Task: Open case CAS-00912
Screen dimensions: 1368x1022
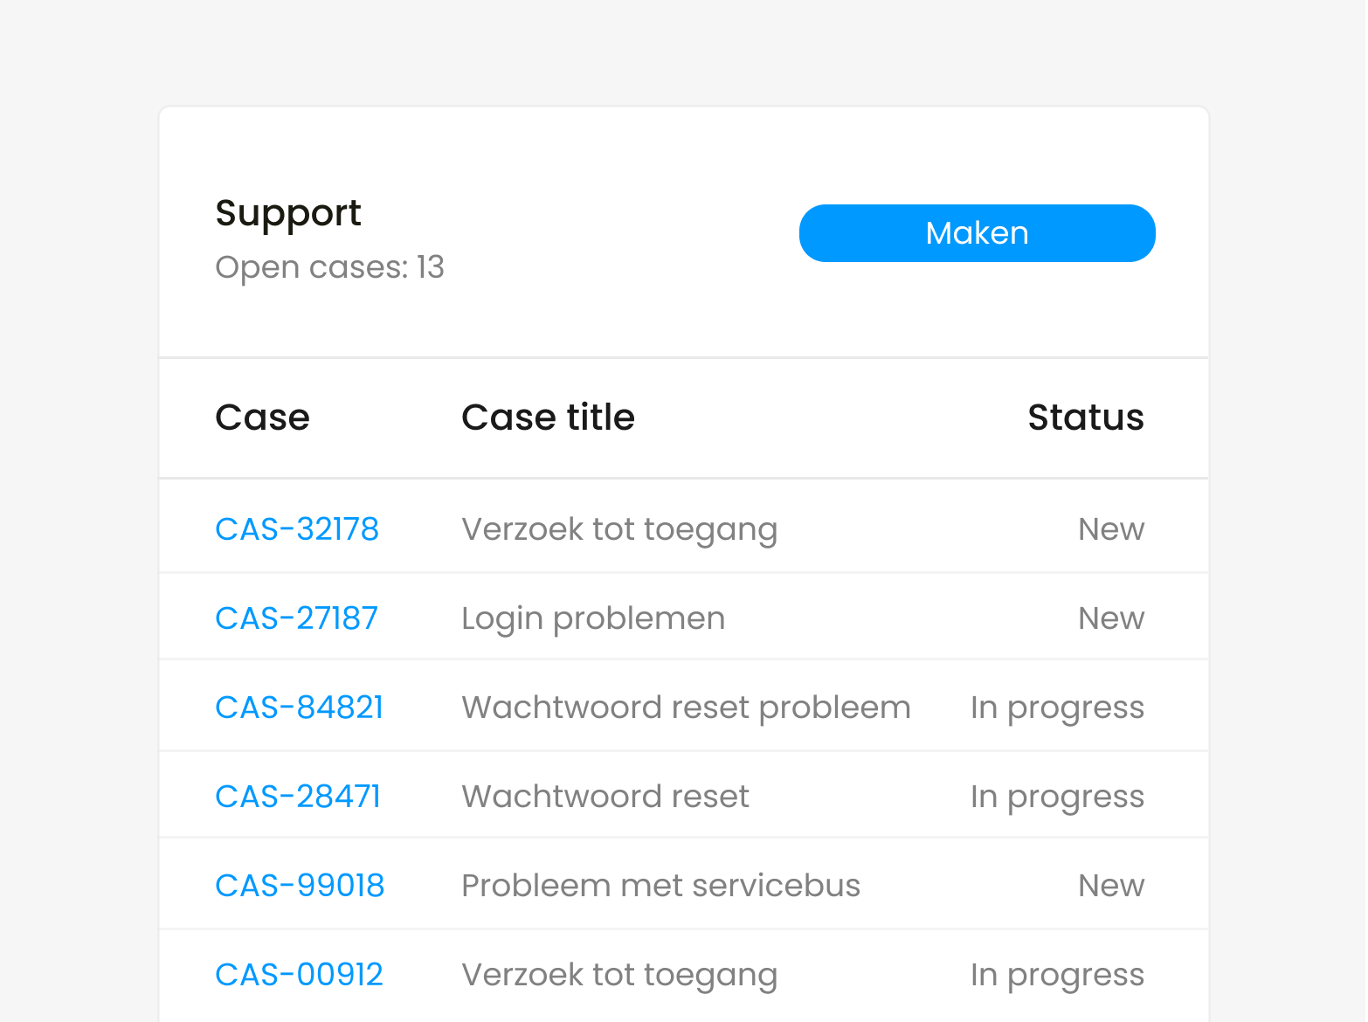Action: [x=299, y=975]
